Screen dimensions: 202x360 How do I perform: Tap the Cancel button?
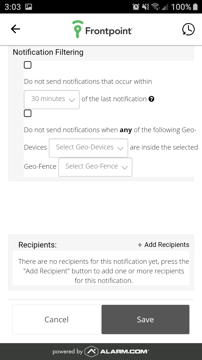[x=56, y=319]
